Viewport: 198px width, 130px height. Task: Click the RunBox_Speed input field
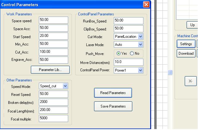(x=128, y=21)
